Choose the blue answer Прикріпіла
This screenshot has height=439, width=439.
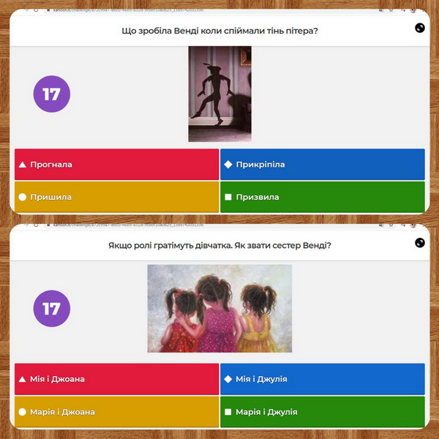[323, 165]
